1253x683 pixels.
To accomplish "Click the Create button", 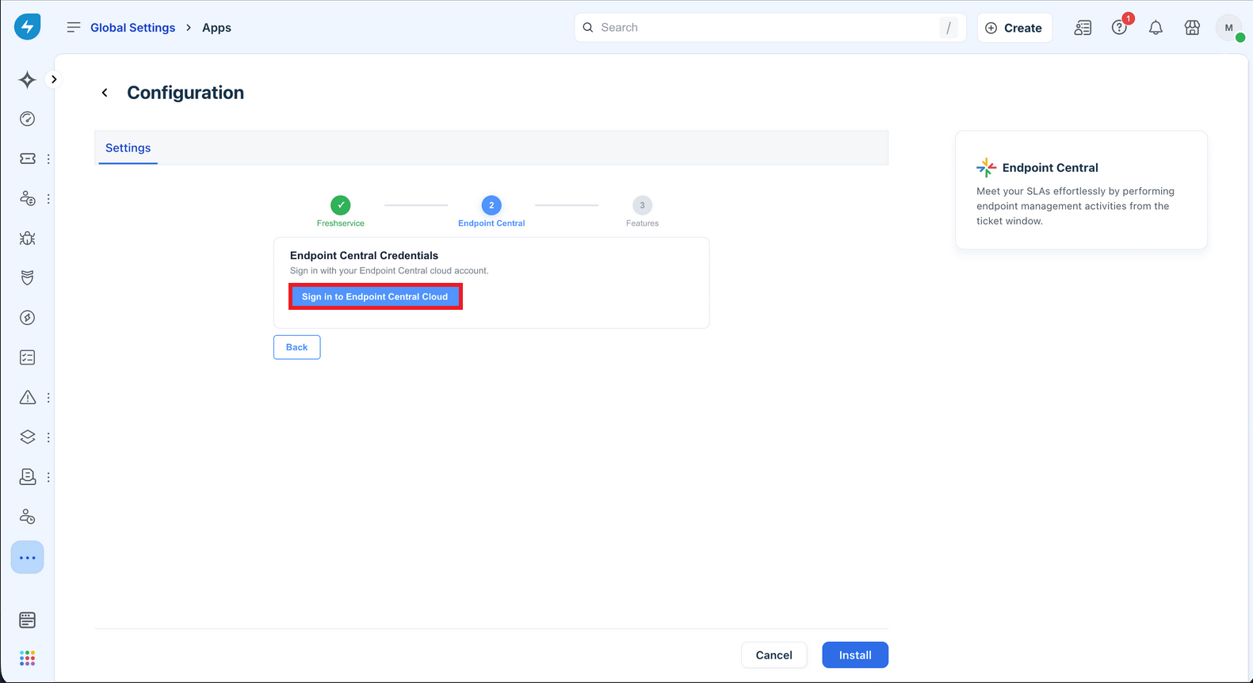I will click(x=1014, y=28).
